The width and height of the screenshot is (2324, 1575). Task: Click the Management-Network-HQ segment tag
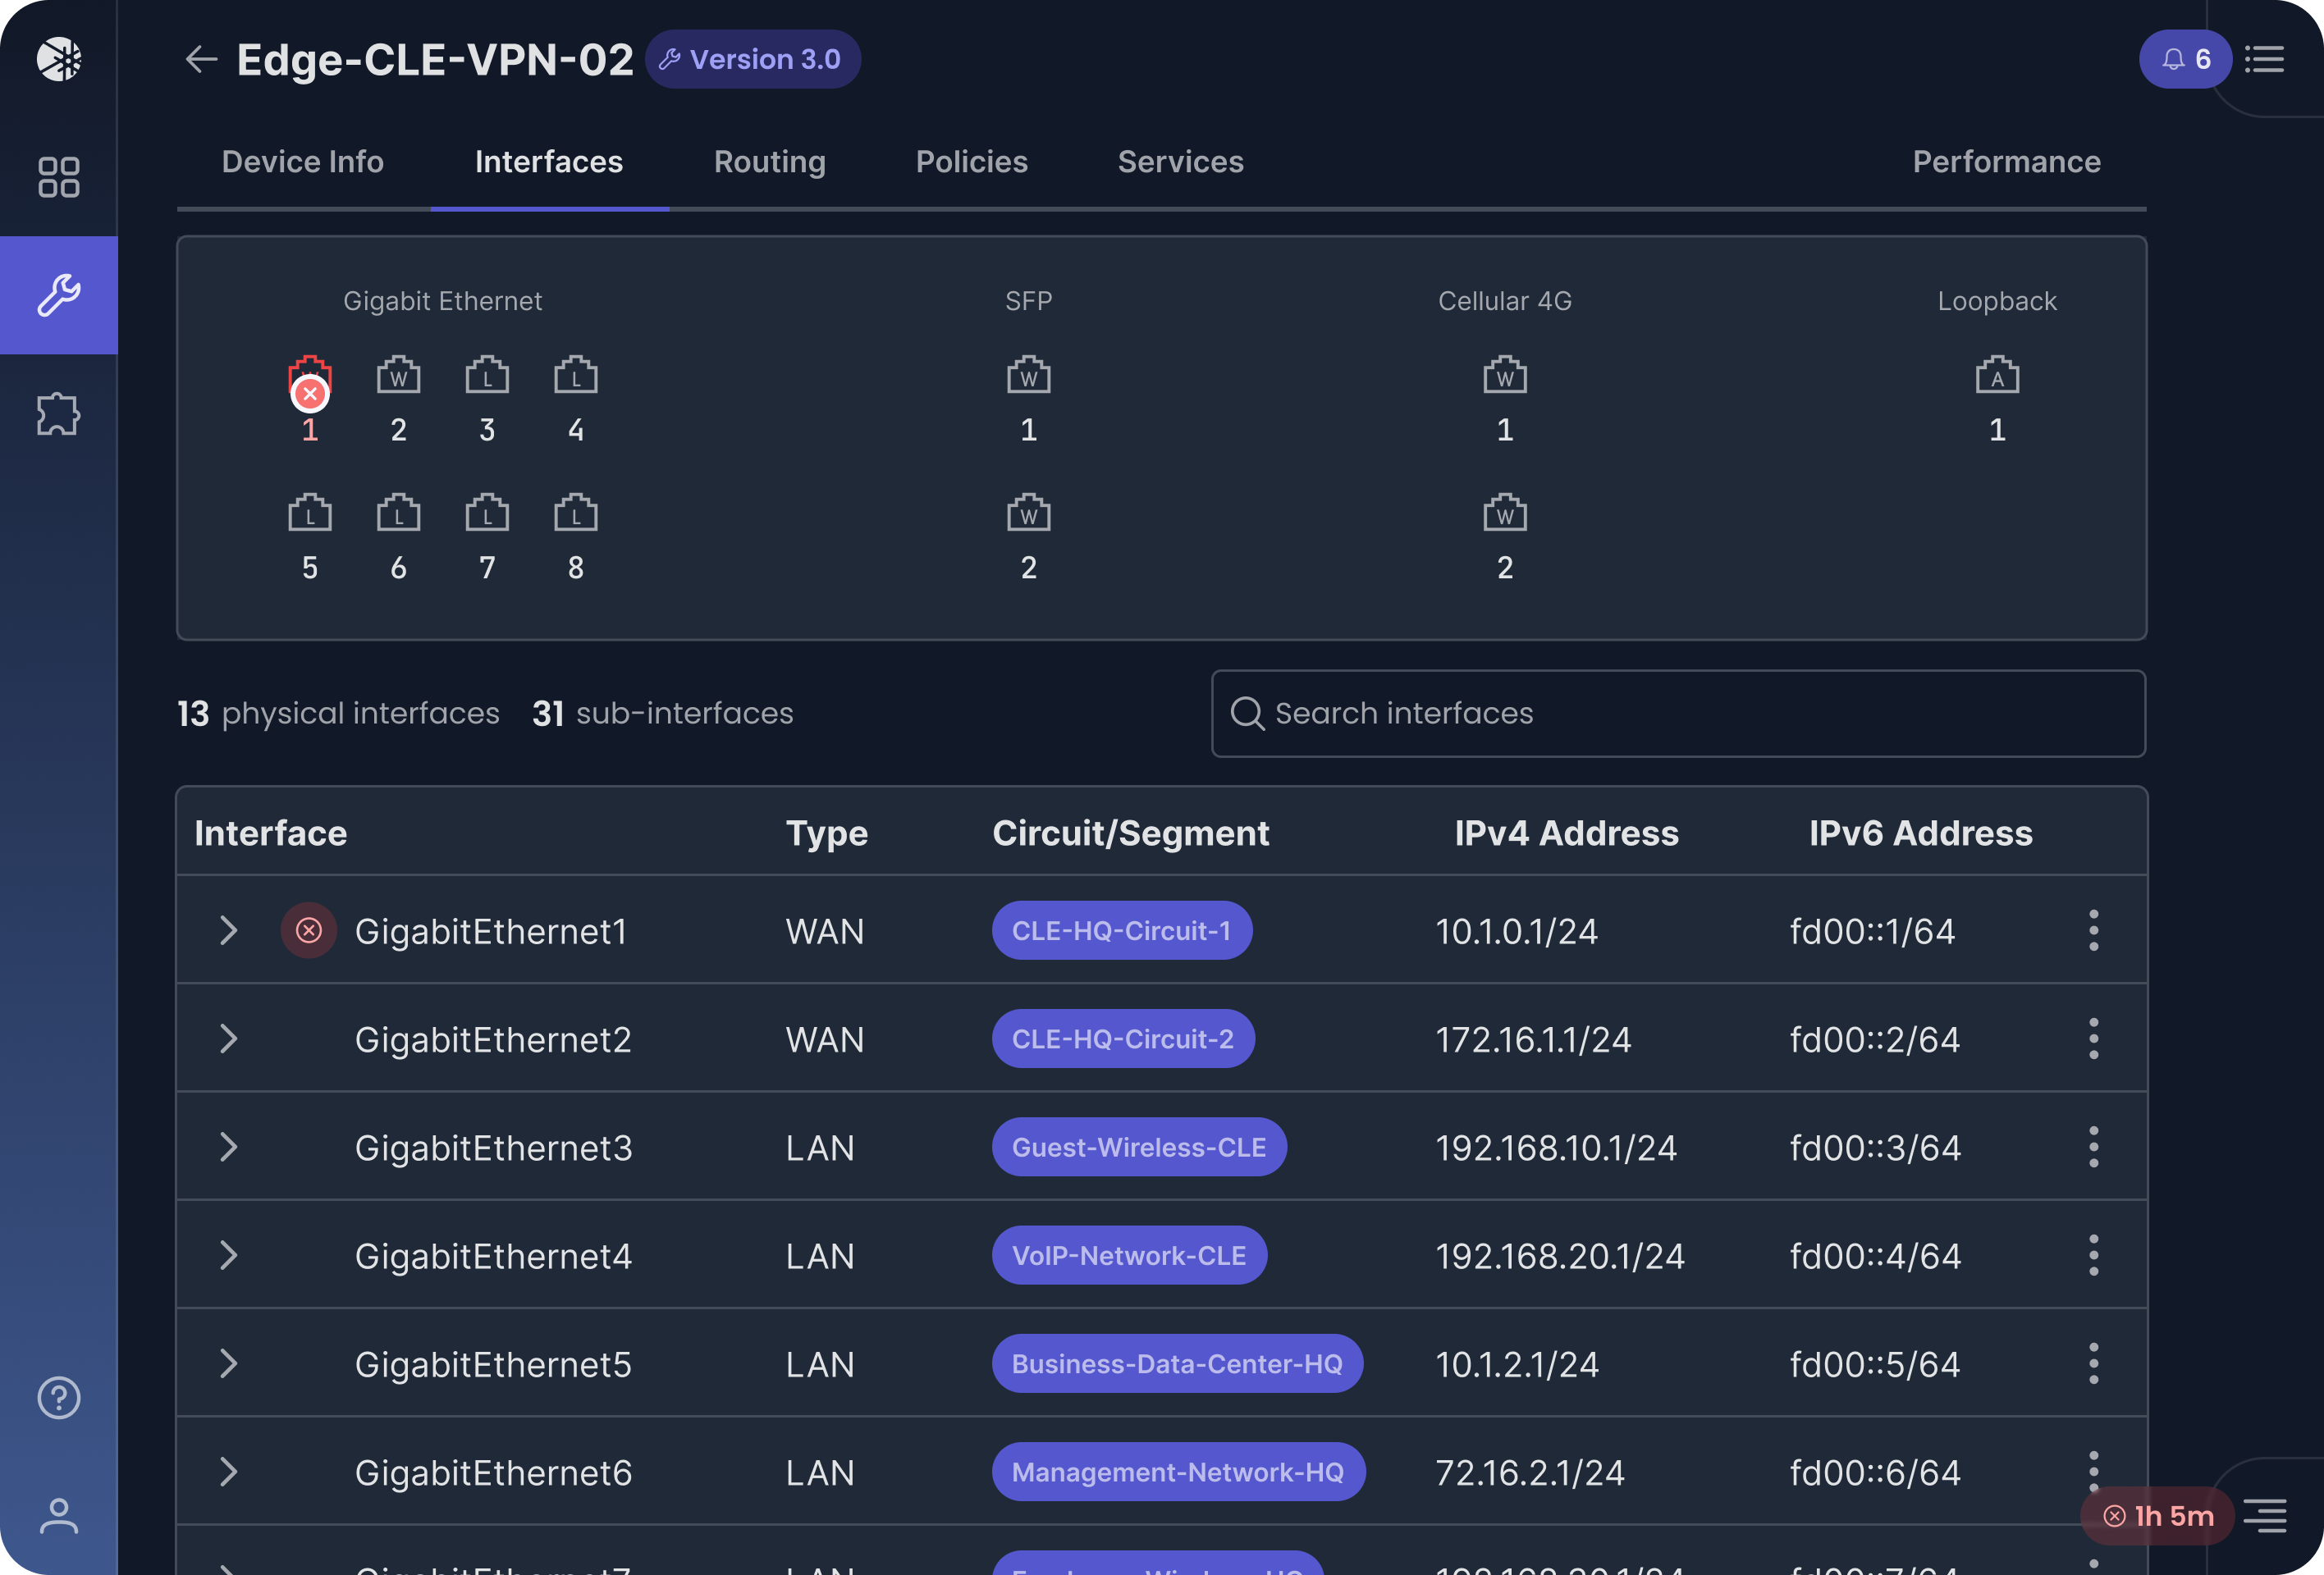click(x=1178, y=1472)
